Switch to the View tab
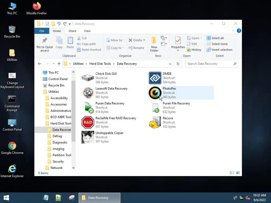The width and height of the screenshot is (271, 203). coord(87,31)
